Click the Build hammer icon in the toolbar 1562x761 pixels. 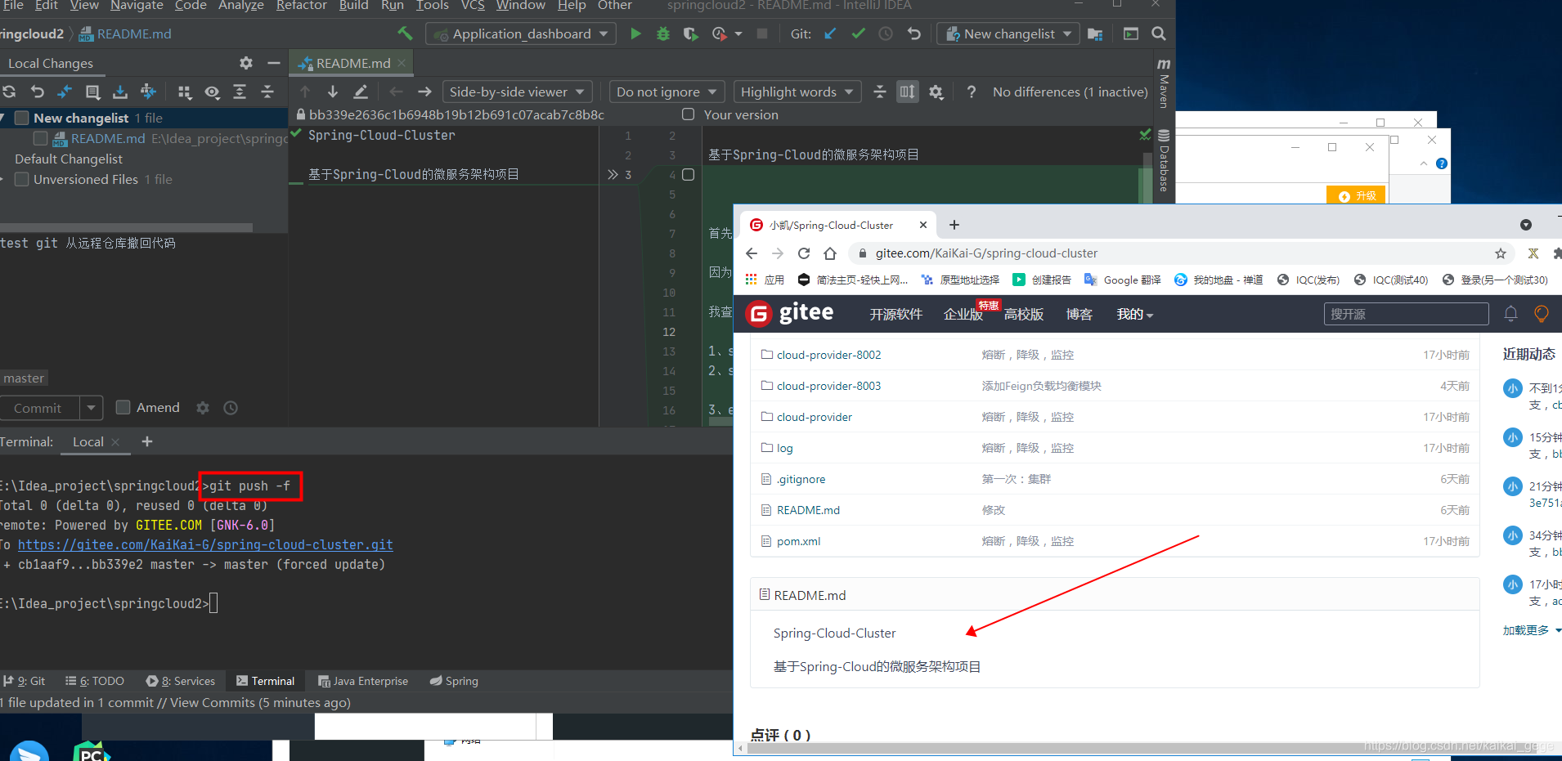[405, 34]
